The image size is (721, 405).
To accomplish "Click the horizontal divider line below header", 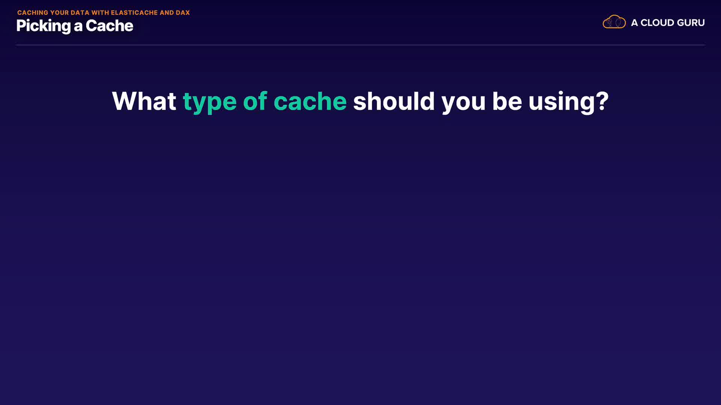I will point(360,45).
